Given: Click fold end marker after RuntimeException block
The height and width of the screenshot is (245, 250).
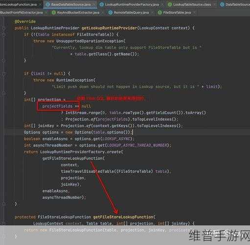Looking at the screenshot, I should (x=4, y=93).
